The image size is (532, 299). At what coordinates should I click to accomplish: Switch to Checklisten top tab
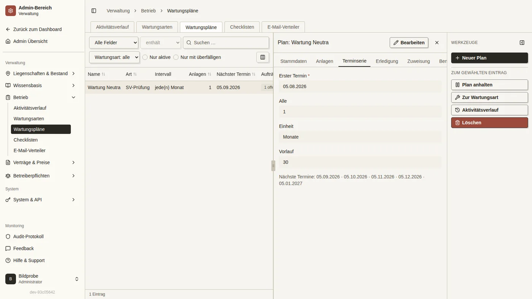[x=242, y=27]
